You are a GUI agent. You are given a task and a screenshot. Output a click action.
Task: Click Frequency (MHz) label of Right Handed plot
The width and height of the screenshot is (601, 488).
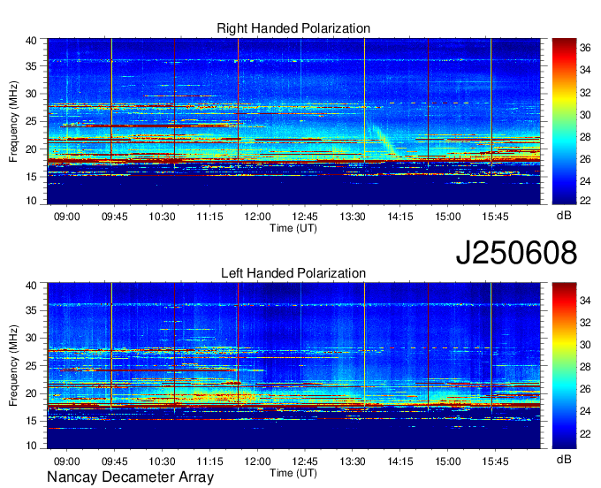(x=13, y=121)
